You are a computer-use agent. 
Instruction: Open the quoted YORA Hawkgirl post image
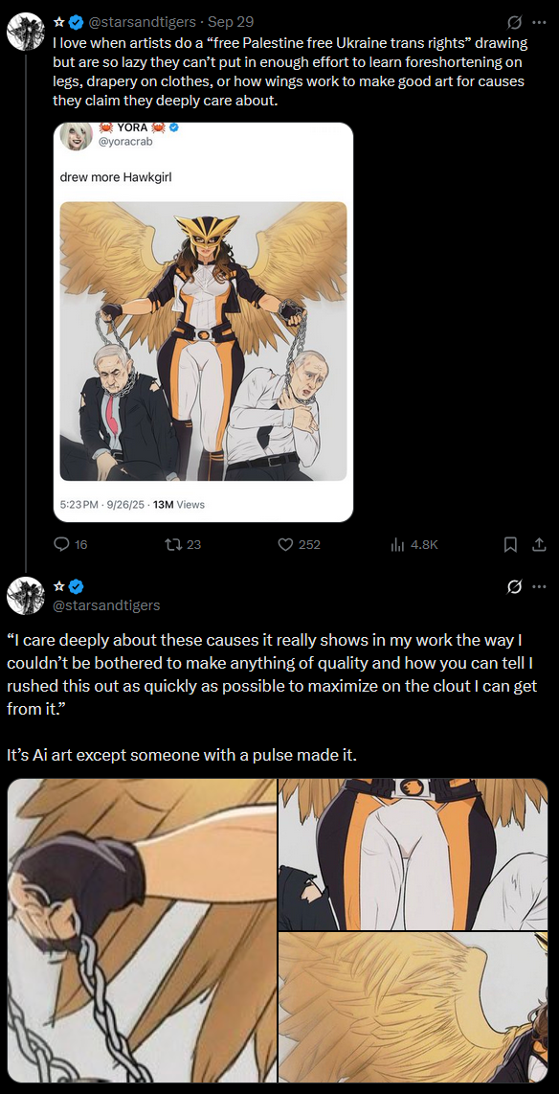pos(204,341)
